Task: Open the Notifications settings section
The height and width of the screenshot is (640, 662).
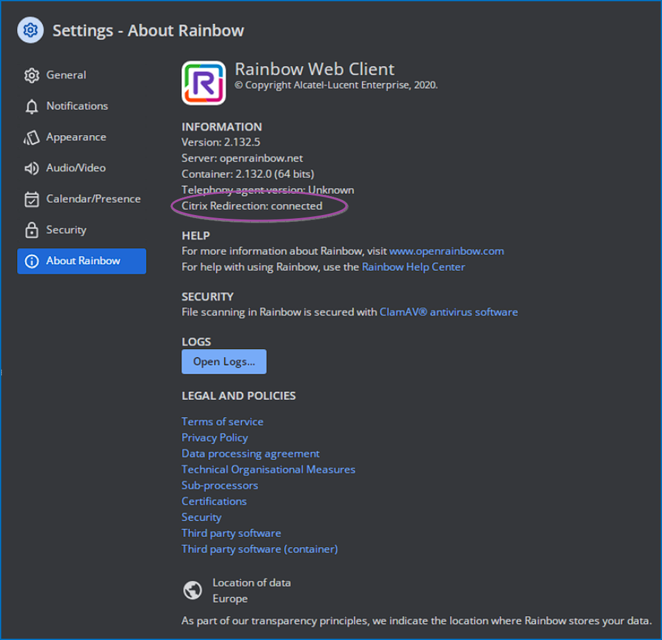Action: 77,106
